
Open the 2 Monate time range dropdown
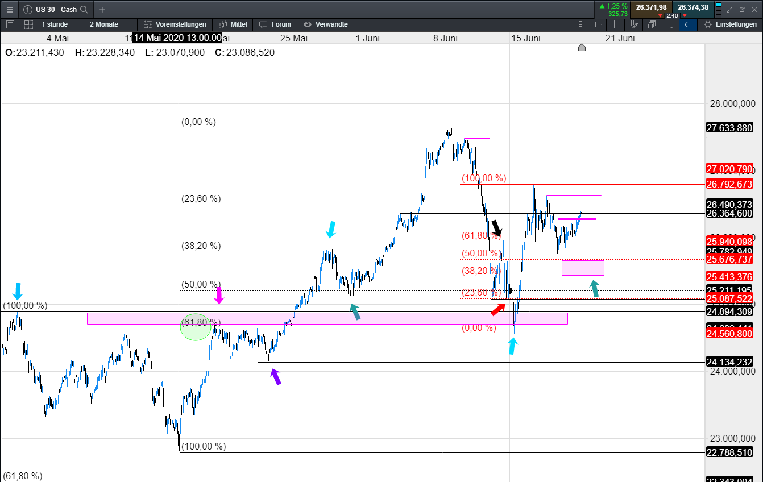pos(111,24)
